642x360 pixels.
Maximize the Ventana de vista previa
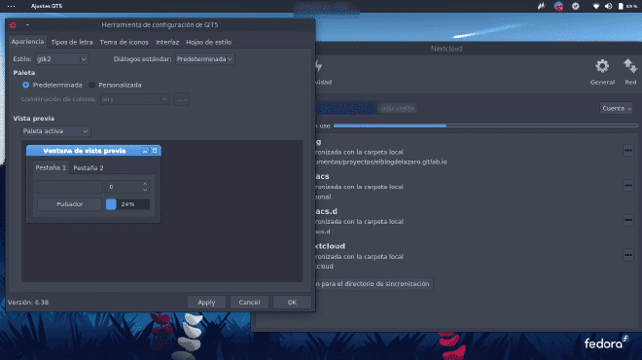point(155,151)
